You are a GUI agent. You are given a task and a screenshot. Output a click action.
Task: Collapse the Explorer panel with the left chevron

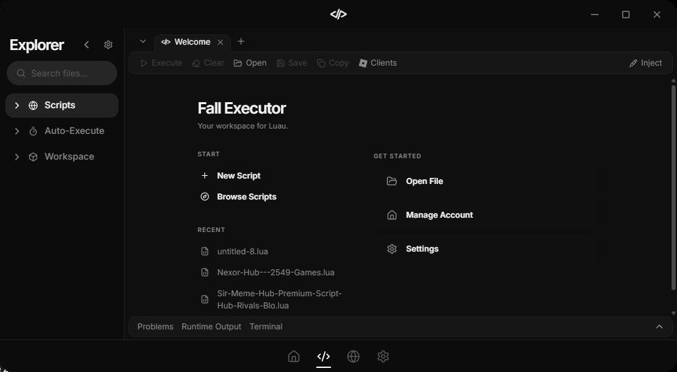tap(87, 45)
